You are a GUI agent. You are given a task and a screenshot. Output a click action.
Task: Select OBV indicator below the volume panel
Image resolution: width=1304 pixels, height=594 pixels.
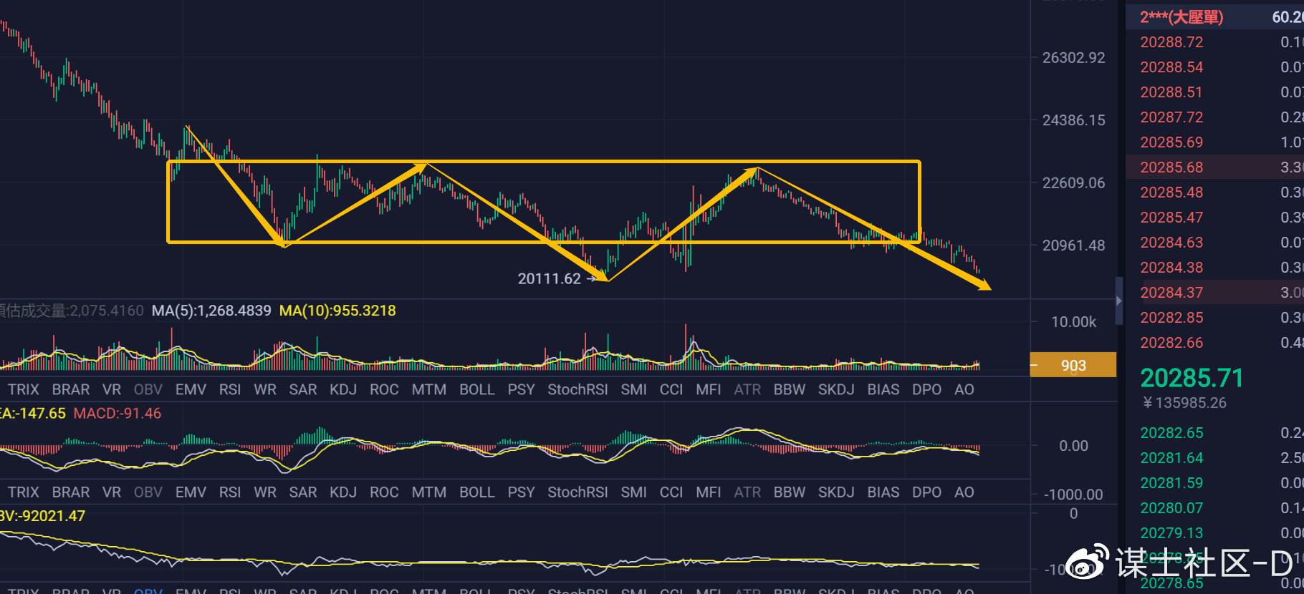[x=148, y=389]
